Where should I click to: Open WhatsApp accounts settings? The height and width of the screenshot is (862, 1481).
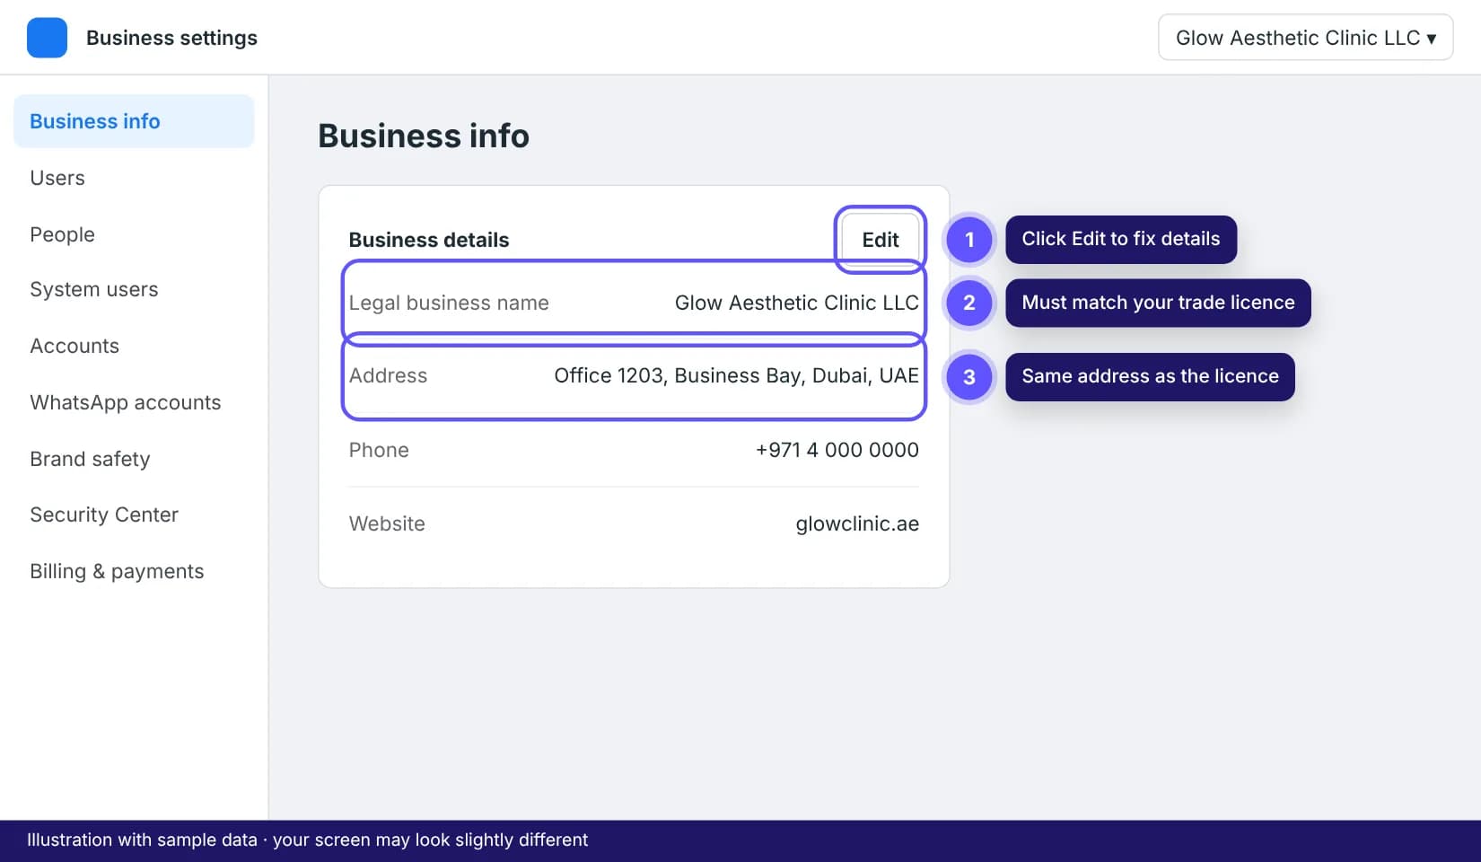(x=126, y=402)
